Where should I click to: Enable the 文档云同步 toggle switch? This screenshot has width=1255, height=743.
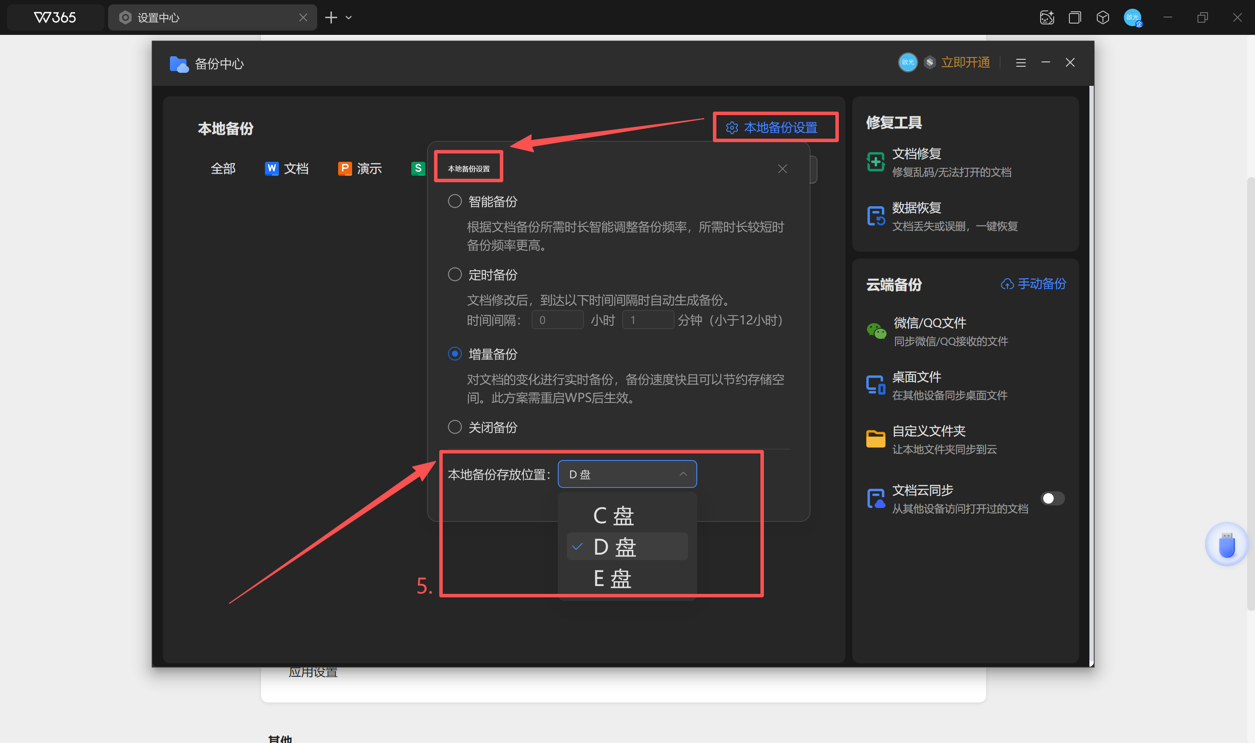click(1052, 498)
